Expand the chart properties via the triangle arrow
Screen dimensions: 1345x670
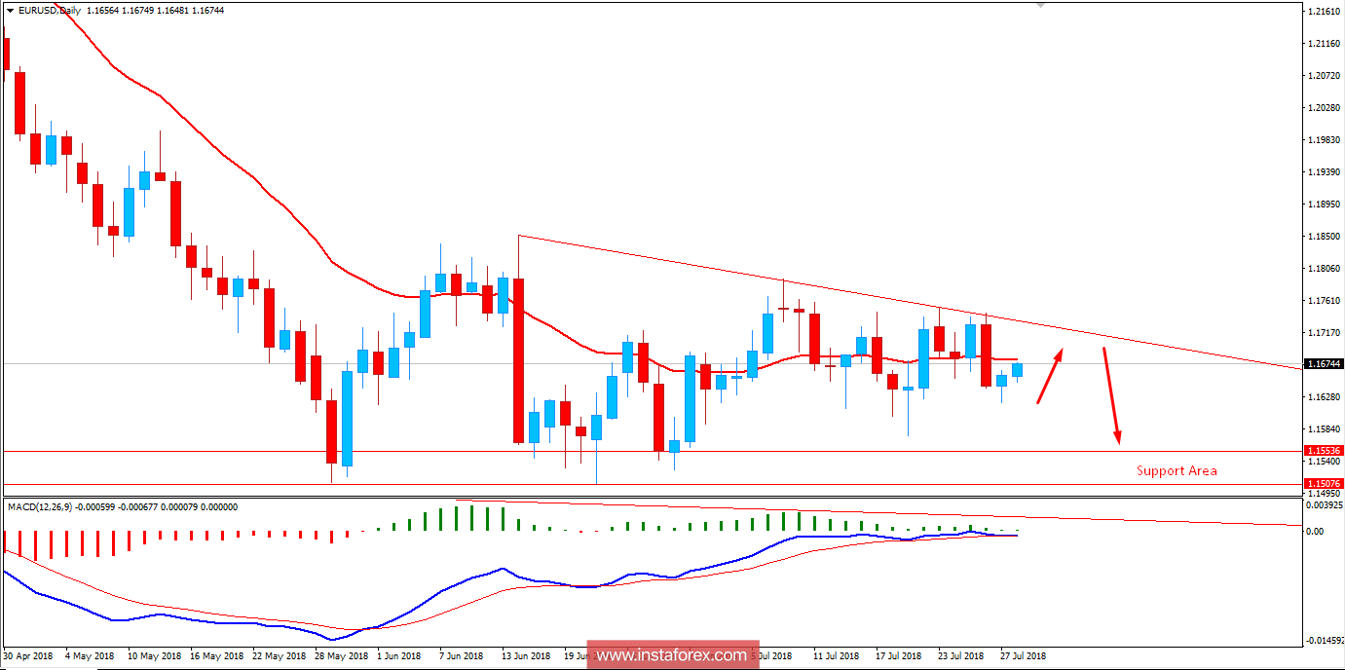tap(10, 9)
